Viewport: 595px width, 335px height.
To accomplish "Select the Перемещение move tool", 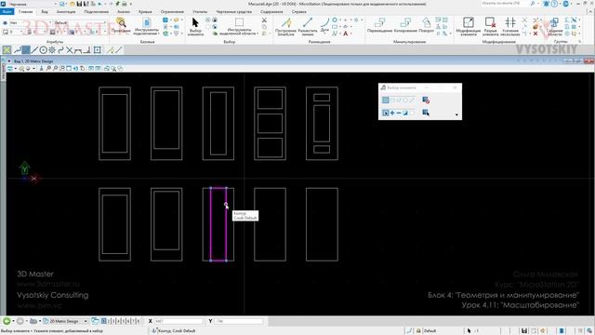I will click(379, 25).
